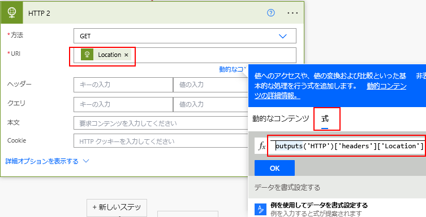
Task: Click the HTTP 2 action globe icon
Action: click(x=12, y=13)
